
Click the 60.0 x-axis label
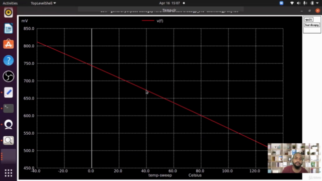[173, 171]
